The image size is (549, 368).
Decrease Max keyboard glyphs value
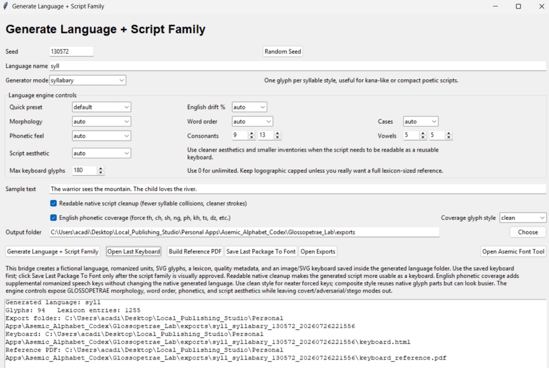pyautogui.click(x=100, y=172)
